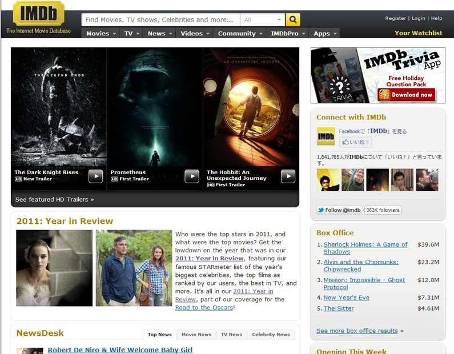Expand the IMDbPro menu
Image resolution: width=454 pixels, height=354 pixels.
[x=288, y=33]
